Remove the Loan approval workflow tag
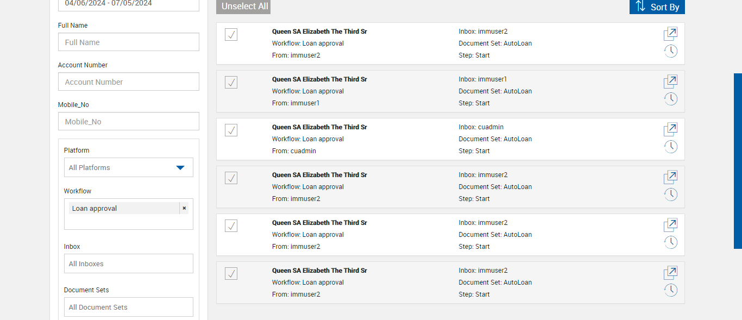 pyautogui.click(x=184, y=208)
